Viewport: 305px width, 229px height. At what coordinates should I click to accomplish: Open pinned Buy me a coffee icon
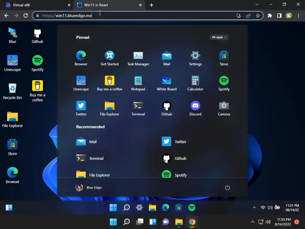coord(110,81)
